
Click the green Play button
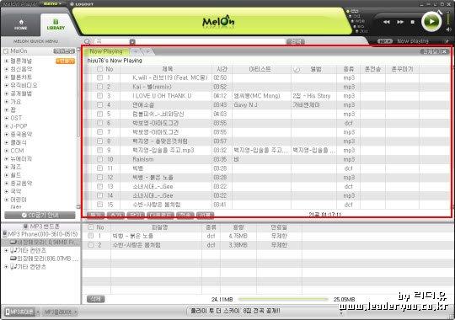point(431,21)
